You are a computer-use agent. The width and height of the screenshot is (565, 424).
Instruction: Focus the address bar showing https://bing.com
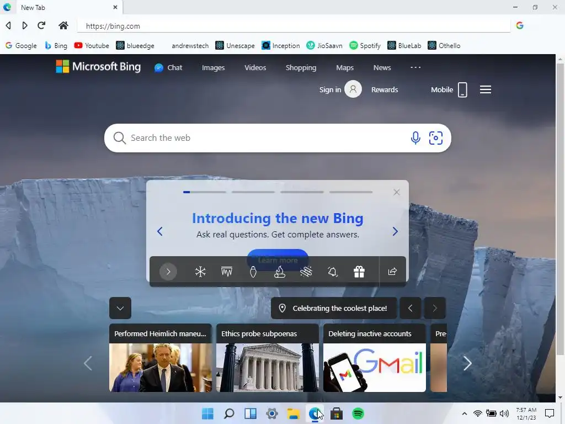pos(294,26)
